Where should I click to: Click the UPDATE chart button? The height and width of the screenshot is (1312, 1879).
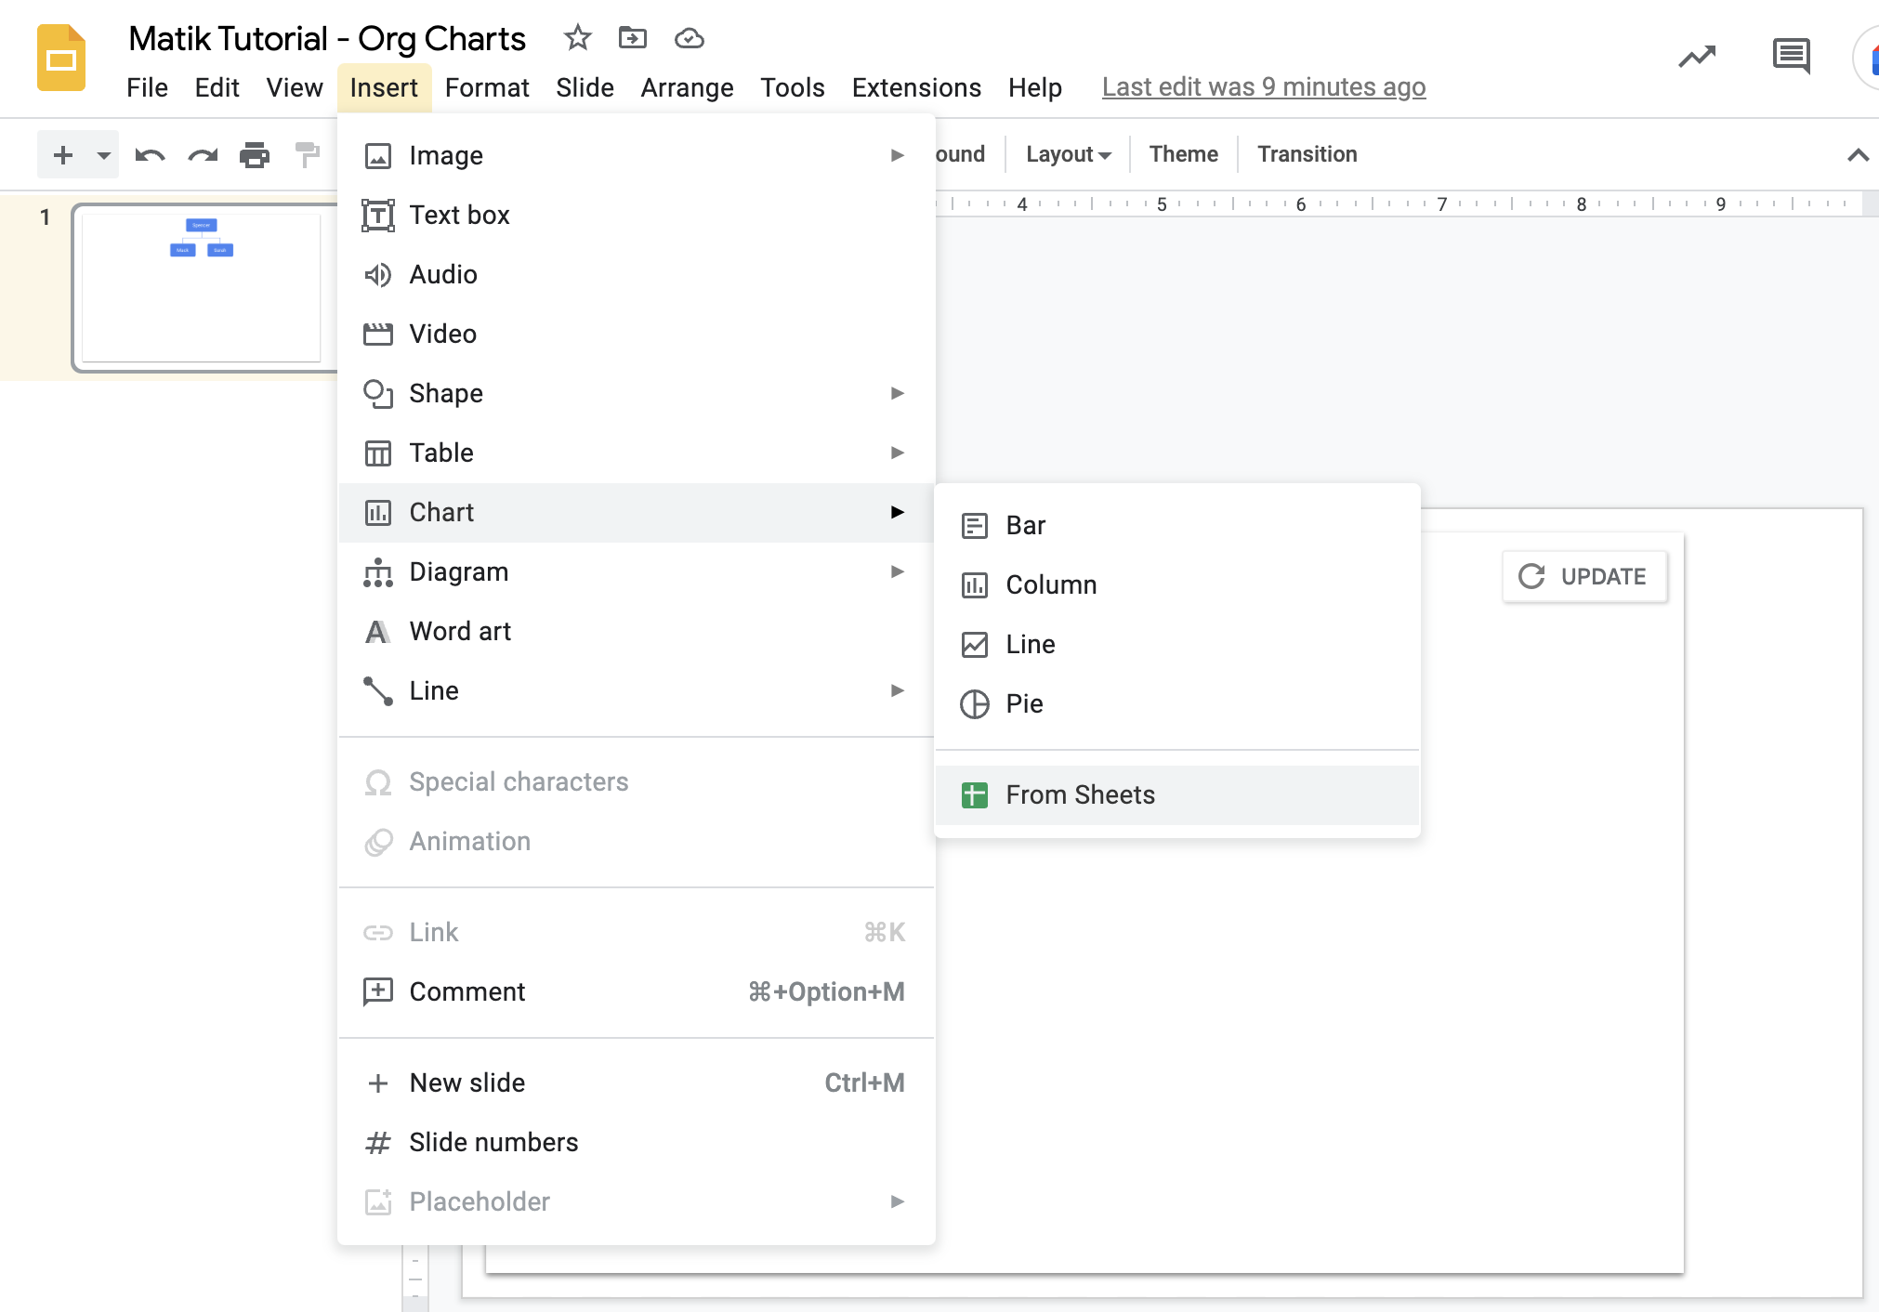[x=1584, y=576]
